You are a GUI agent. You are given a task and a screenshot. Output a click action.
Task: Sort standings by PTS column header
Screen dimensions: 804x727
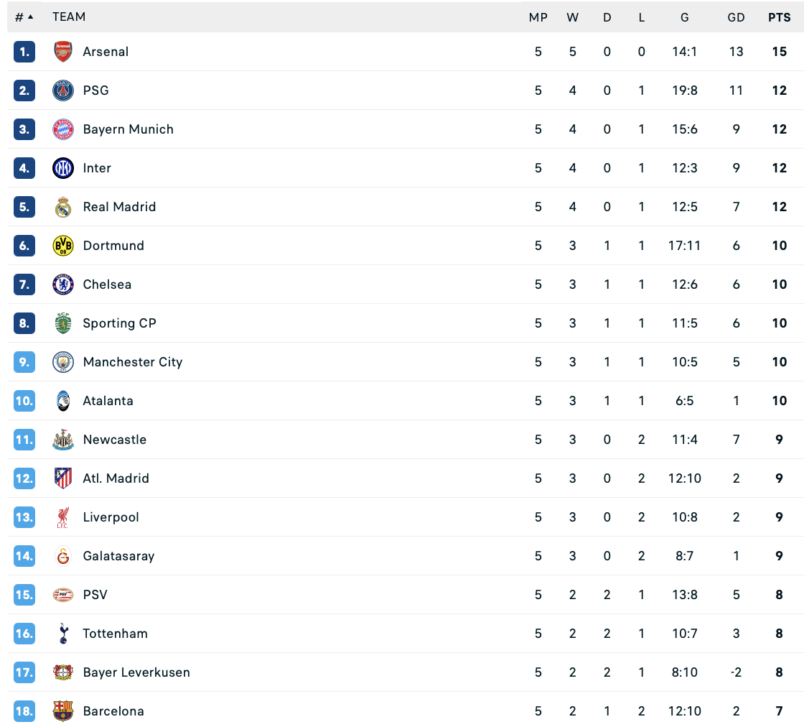[x=779, y=17]
